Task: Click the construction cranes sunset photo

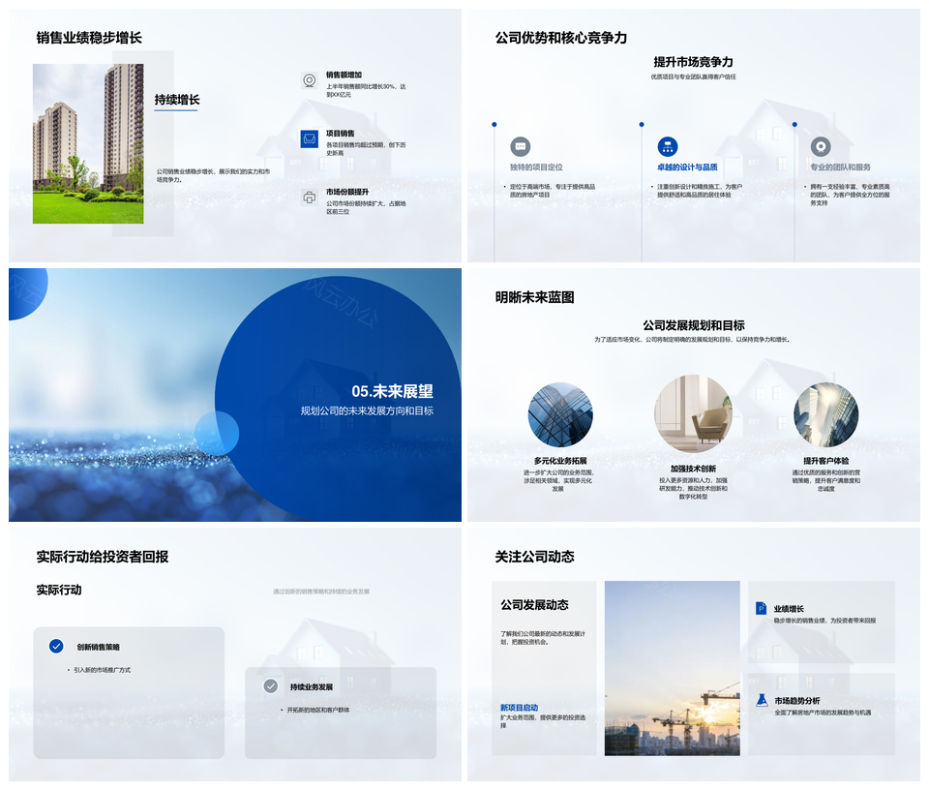Action: [672, 668]
